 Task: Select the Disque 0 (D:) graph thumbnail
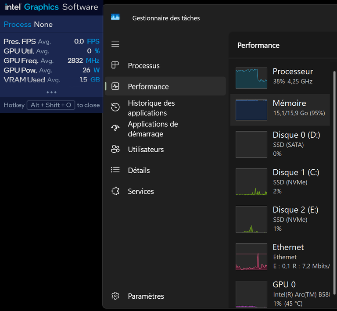251,144
